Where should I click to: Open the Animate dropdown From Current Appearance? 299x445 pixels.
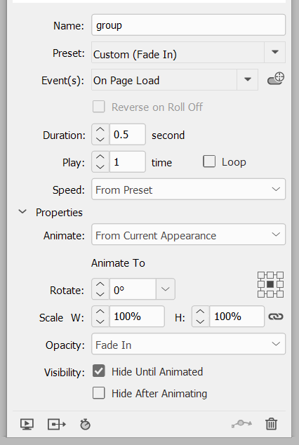tap(188, 234)
